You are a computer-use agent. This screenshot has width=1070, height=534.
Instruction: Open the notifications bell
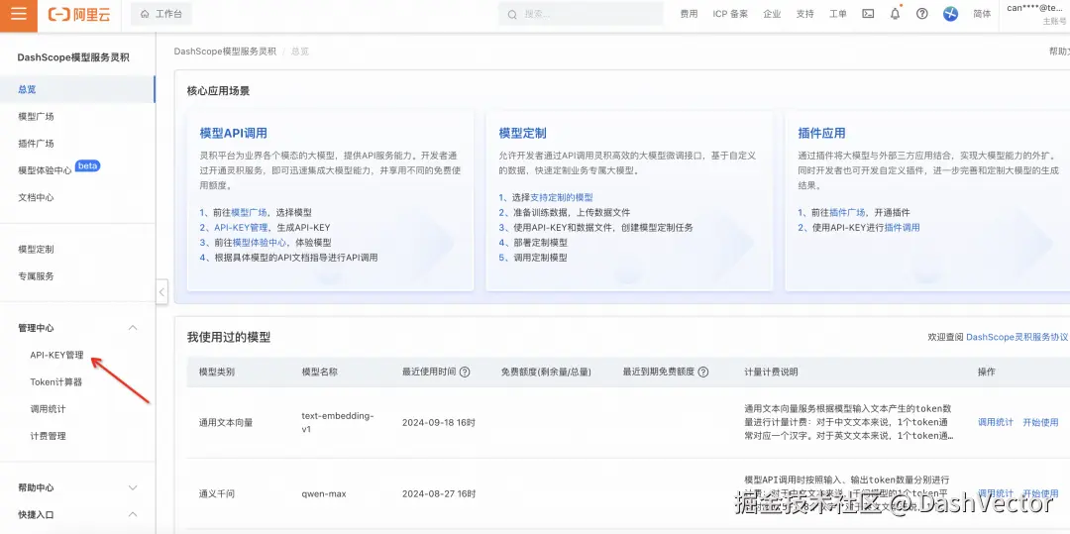(x=896, y=14)
